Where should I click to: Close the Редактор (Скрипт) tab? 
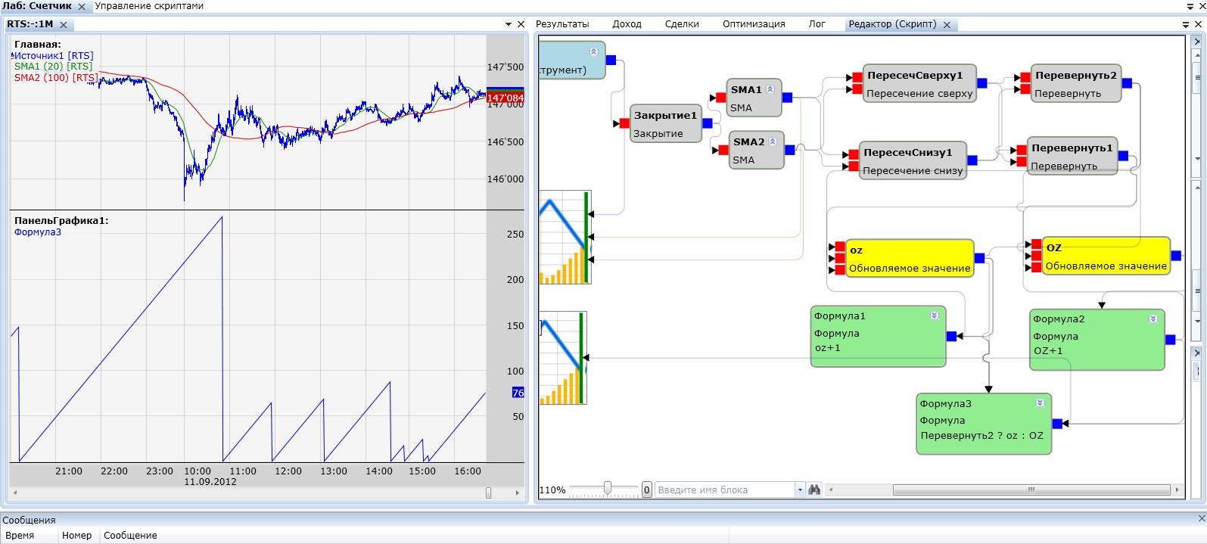pos(947,25)
